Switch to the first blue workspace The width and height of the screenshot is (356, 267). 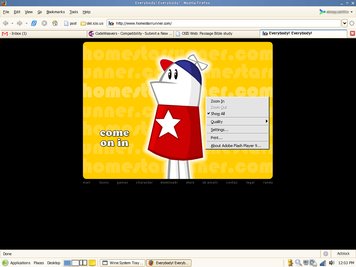[x=67, y=263]
